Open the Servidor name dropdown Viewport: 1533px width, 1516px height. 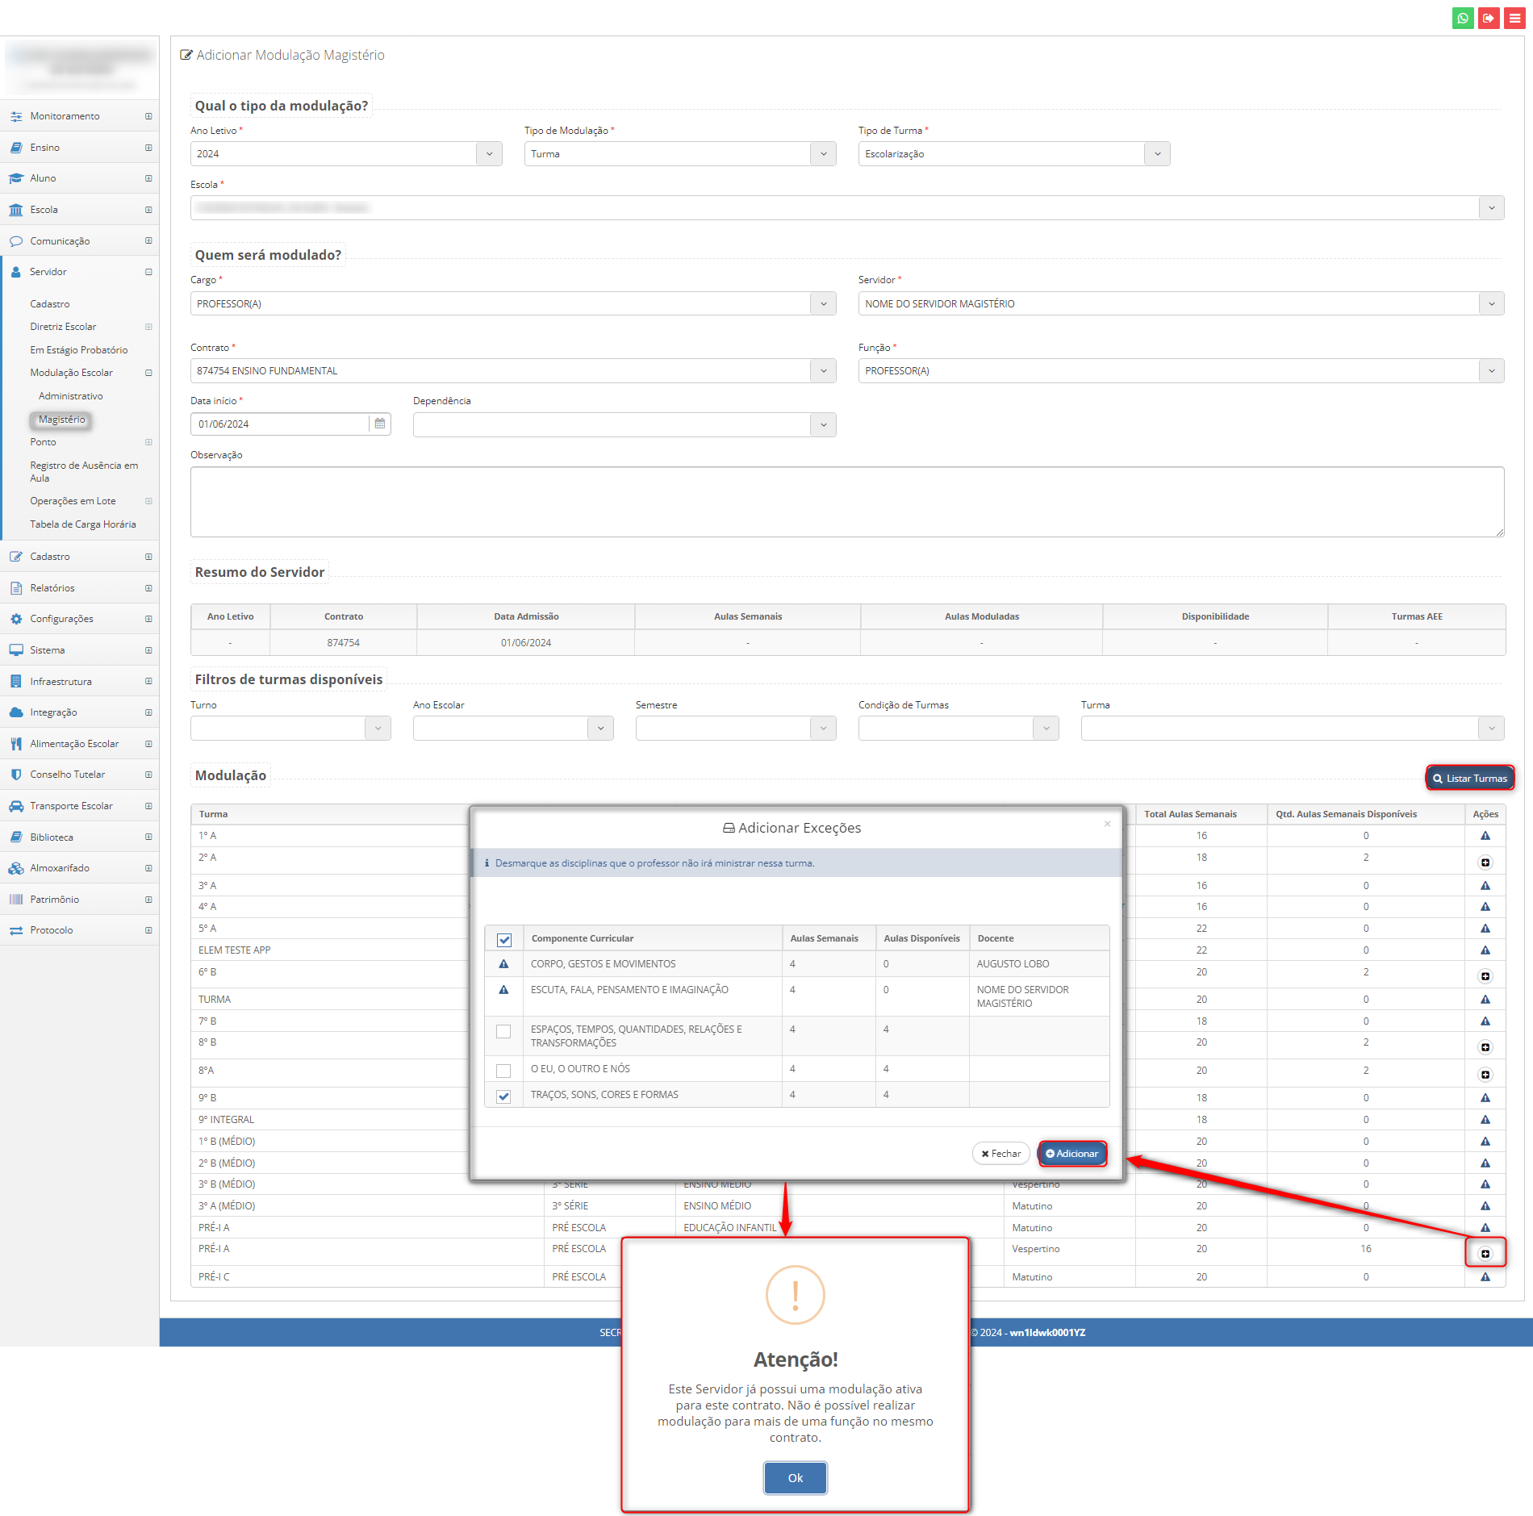pyautogui.click(x=1181, y=304)
